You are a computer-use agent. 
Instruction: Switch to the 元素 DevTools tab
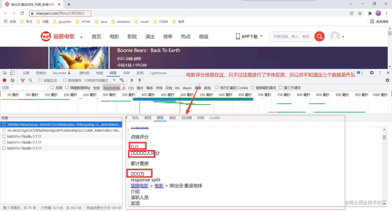[x=26, y=73]
